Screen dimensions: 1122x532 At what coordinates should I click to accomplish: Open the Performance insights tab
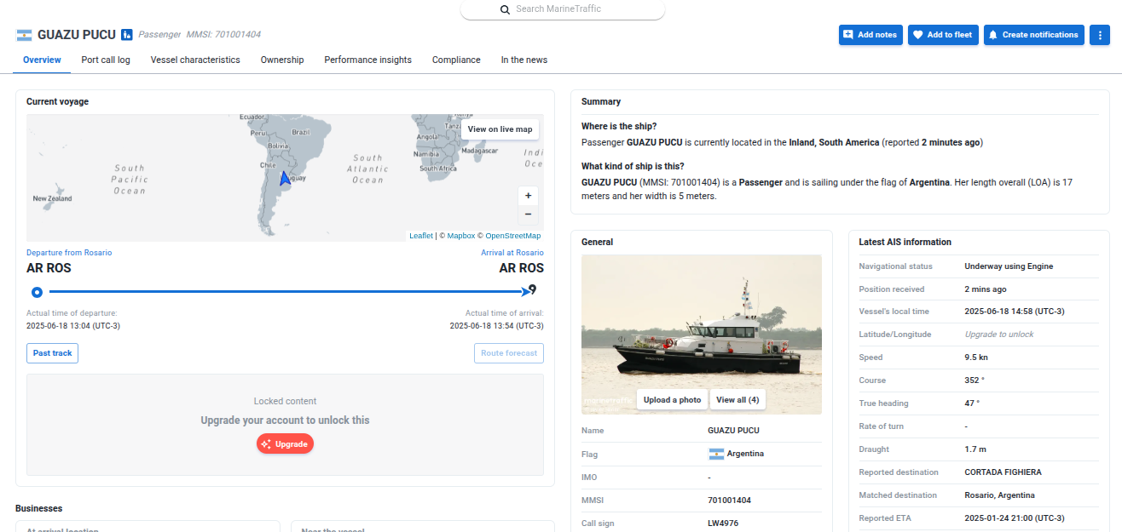click(x=368, y=60)
